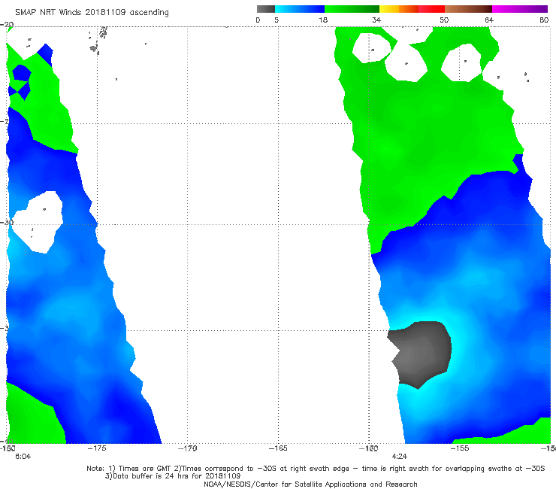This screenshot has width=556, height=489.
Task: Click the swath time "4:24"
Action: pyautogui.click(x=399, y=457)
